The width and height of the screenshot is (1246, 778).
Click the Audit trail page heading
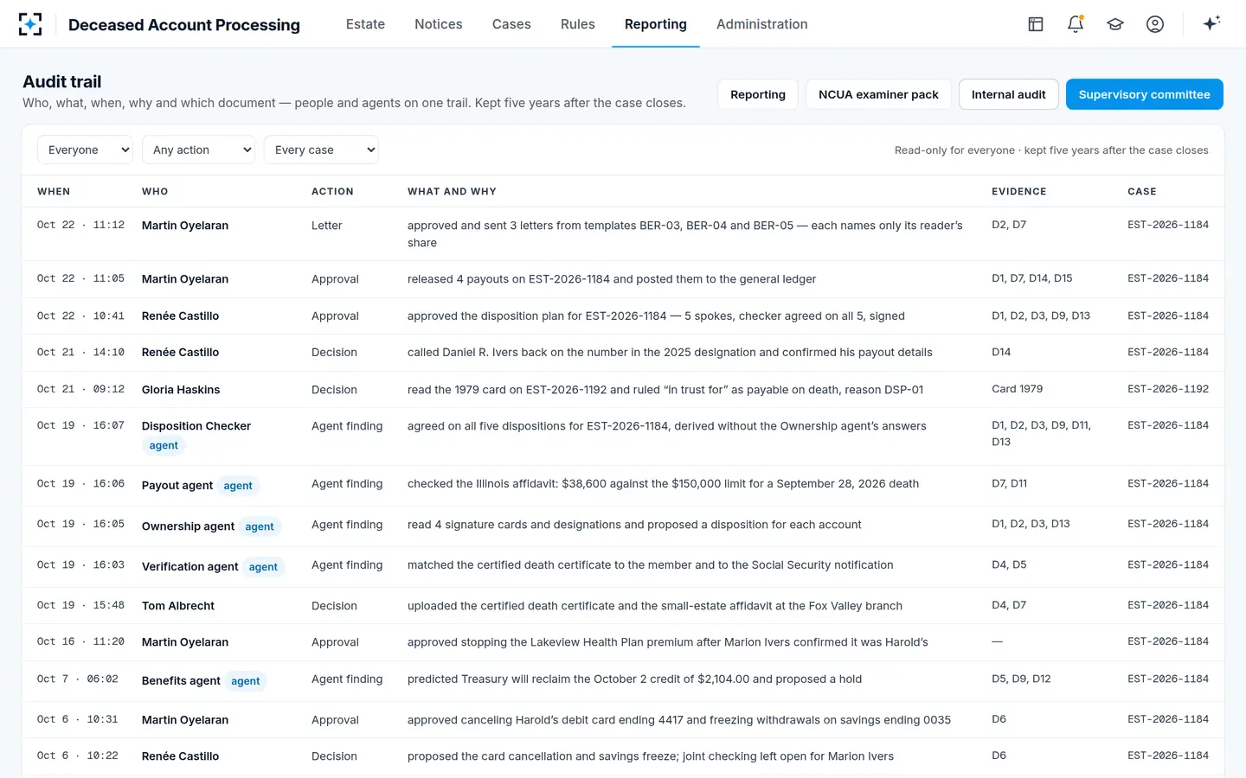pos(62,82)
